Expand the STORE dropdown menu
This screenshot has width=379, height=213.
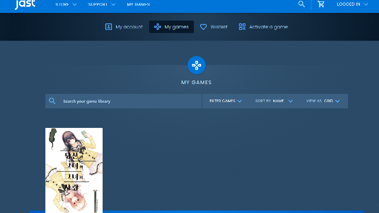pyautogui.click(x=66, y=4)
